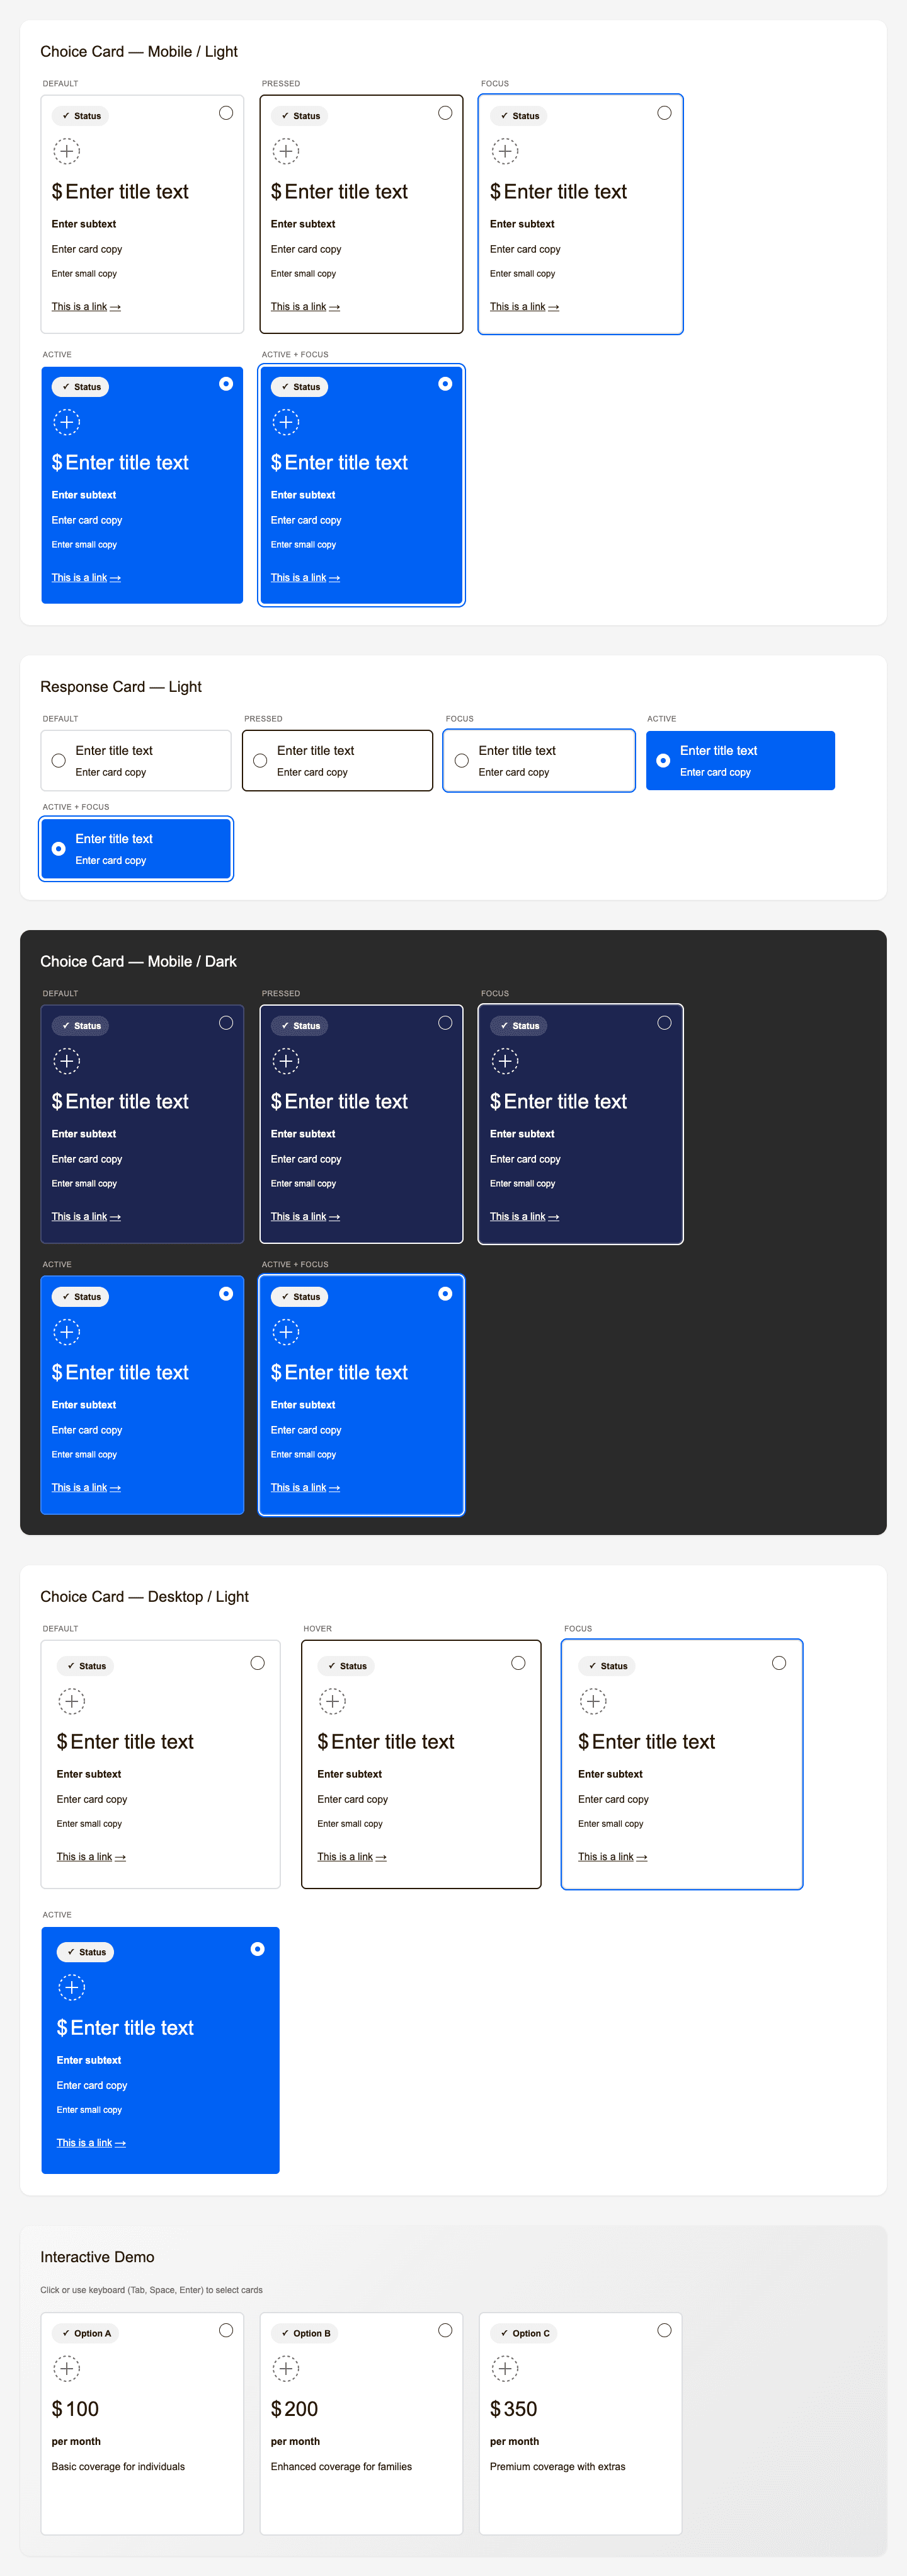The width and height of the screenshot is (907, 2576).
Task: Open 'This is a link' in Mobile Dark ACTIVE + FOCUS card
Action: (305, 1489)
